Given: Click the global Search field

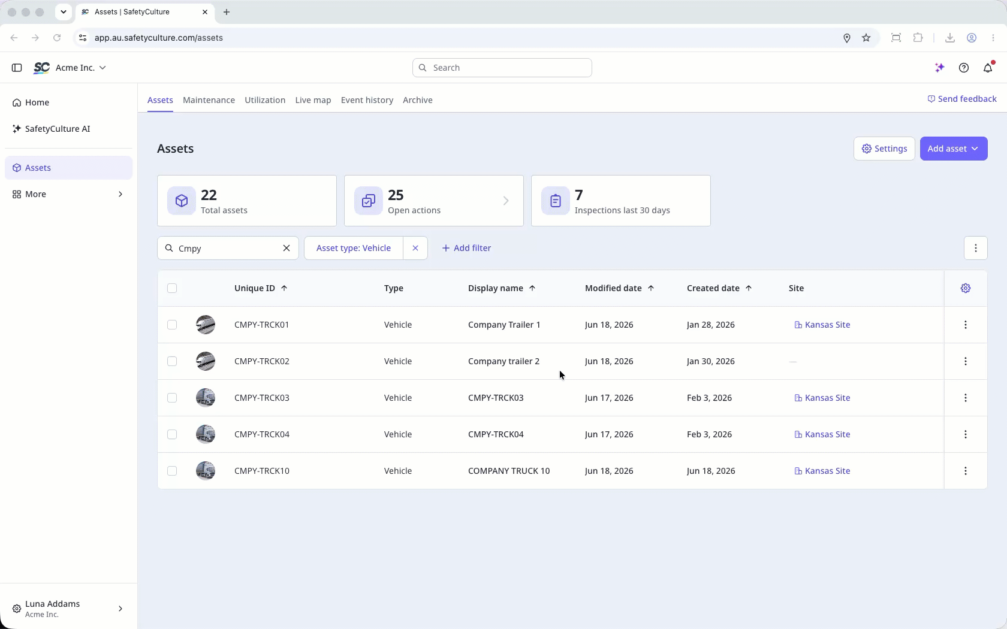Looking at the screenshot, I should point(502,68).
